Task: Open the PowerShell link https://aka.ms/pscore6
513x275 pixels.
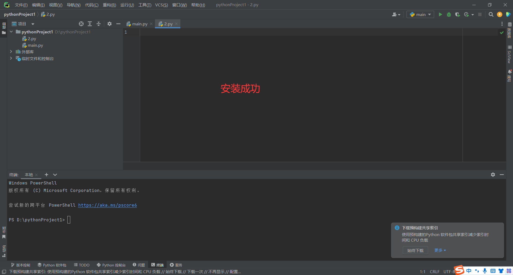Action: point(107,205)
